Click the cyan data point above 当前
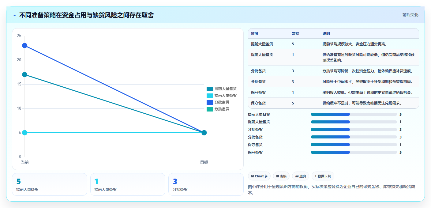This screenshot has height=208, width=431. coord(24,133)
